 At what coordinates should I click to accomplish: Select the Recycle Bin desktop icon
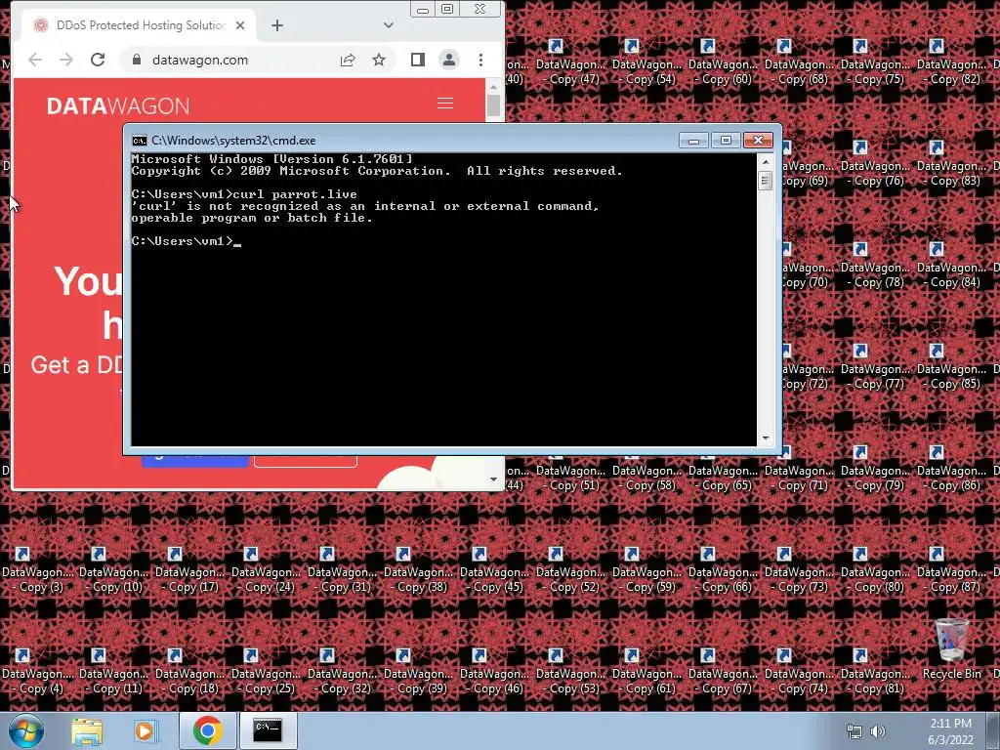pyautogui.click(x=951, y=648)
